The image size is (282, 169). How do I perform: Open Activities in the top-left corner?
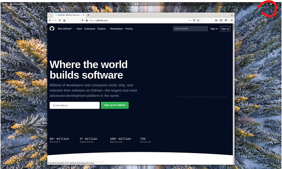[x=4, y=4]
